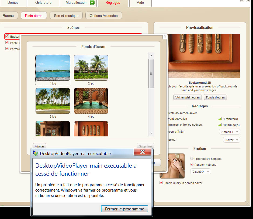Open the Aide tab
Viewport: 253px width, 219px height.
140,3
